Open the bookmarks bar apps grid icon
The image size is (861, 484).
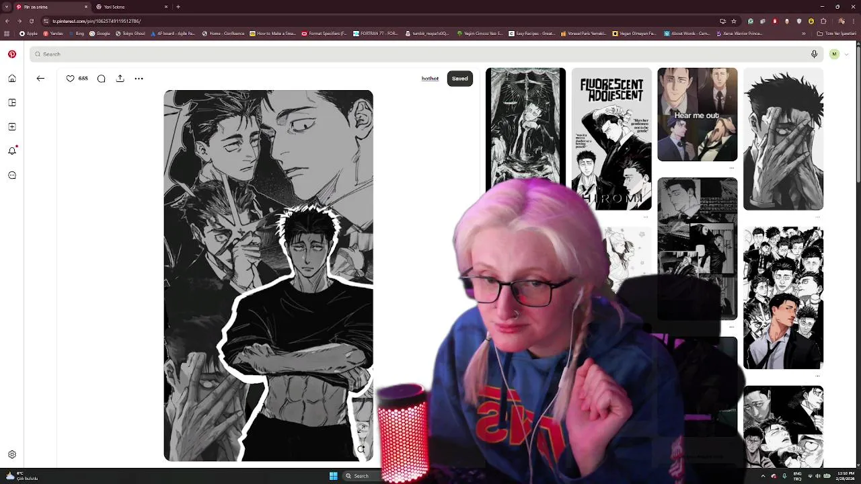[7, 34]
